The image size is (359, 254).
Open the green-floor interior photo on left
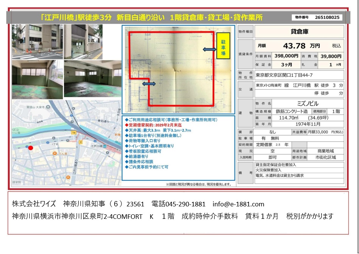[37, 80]
